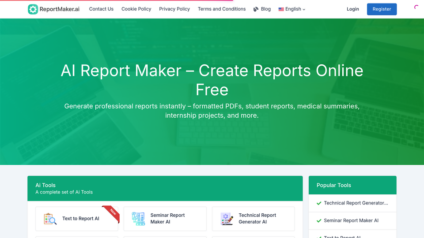Image resolution: width=424 pixels, height=238 pixels.
Task: Click the 'Generate professional reports instantly' description
Action: pos(212,111)
